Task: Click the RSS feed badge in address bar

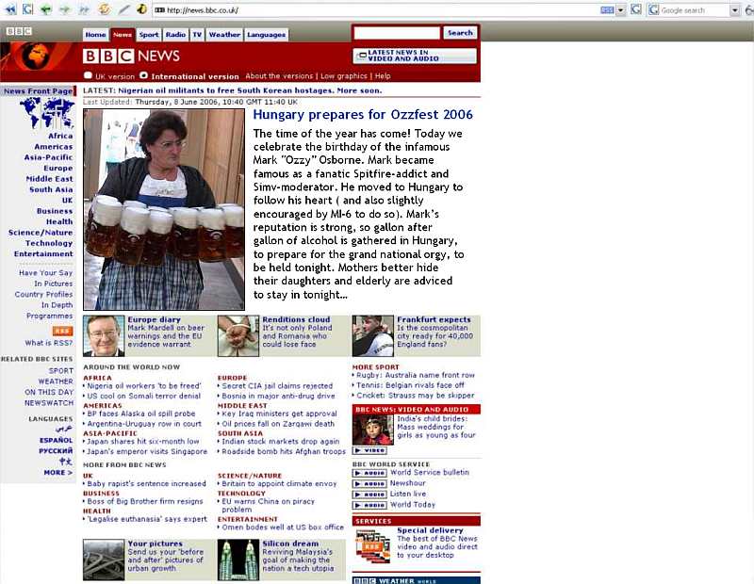Action: (x=607, y=10)
